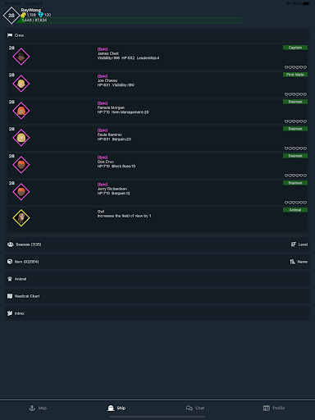Open Pamela Morgan's avatar icon
315x420 pixels.
coord(21,111)
